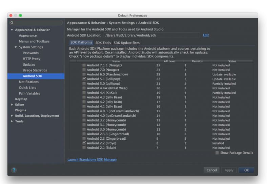
Task: Check the Android 4.4 (KitKat) checkbox
Action: coord(84,93)
